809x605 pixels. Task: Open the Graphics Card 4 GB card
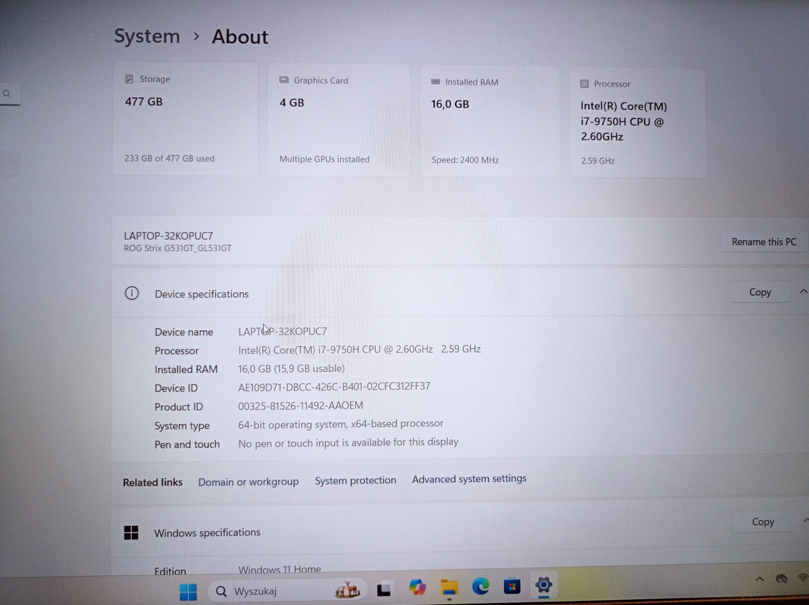(339, 120)
